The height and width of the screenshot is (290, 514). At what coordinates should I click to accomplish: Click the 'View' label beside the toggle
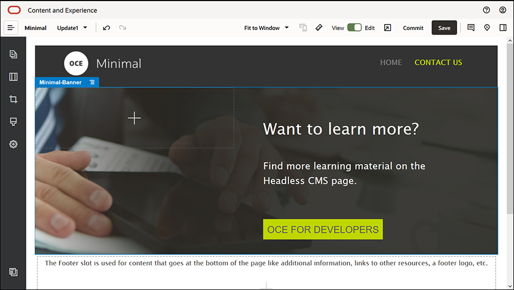tap(338, 28)
